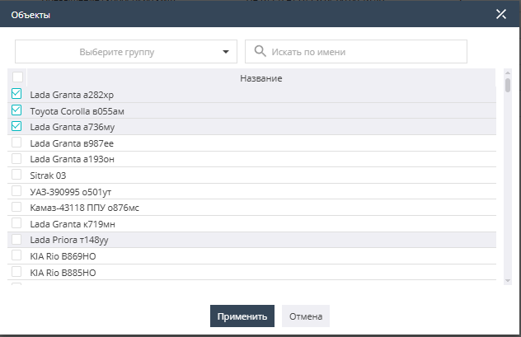Close the Объекты dialog with X icon
This screenshot has height=337, width=521.
(500, 14)
